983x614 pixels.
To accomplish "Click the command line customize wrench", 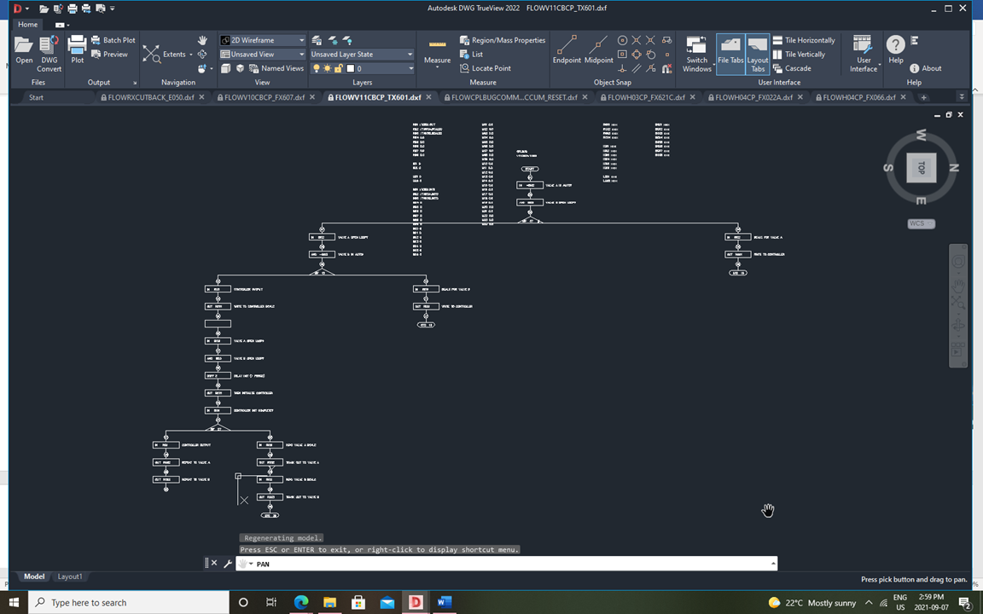I will [228, 563].
